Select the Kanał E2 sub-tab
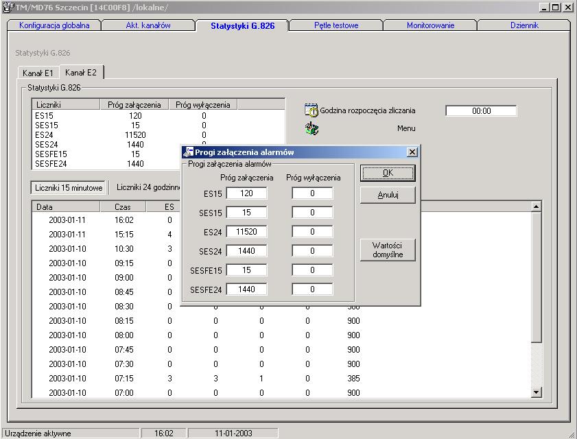This screenshot has height=439, width=577. point(81,73)
